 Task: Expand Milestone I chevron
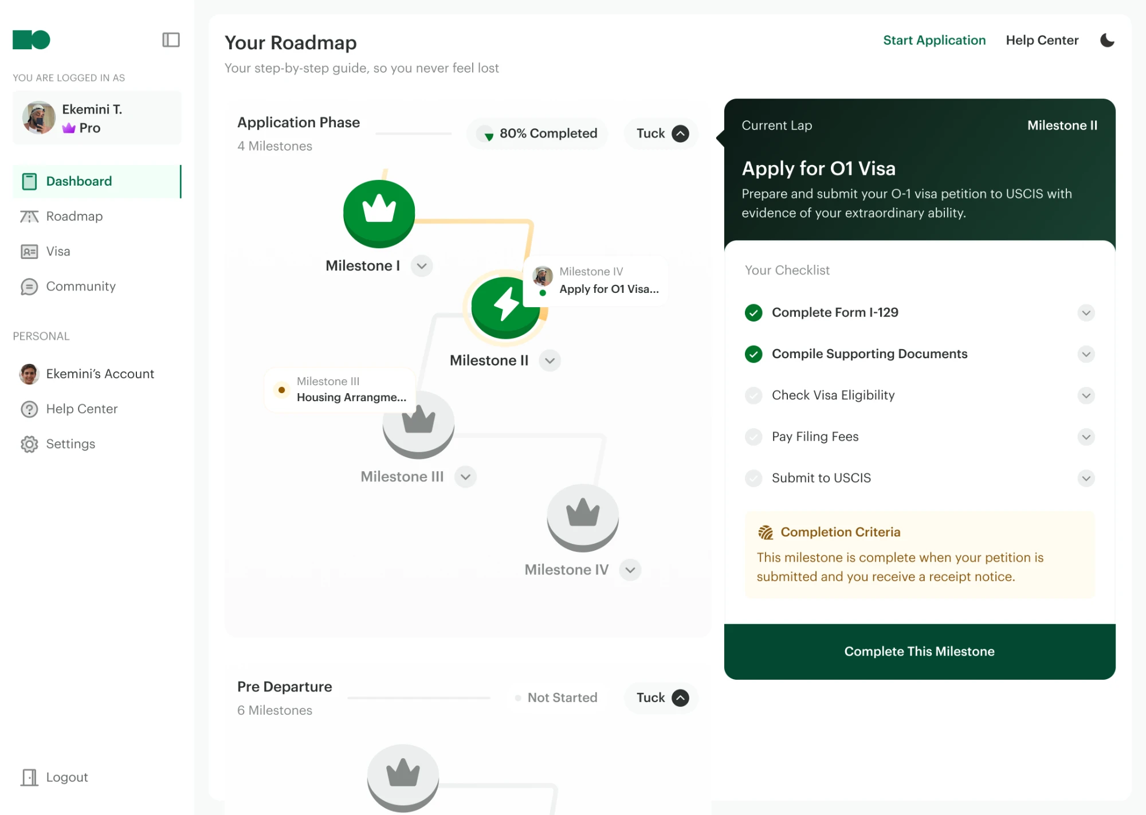click(x=422, y=266)
